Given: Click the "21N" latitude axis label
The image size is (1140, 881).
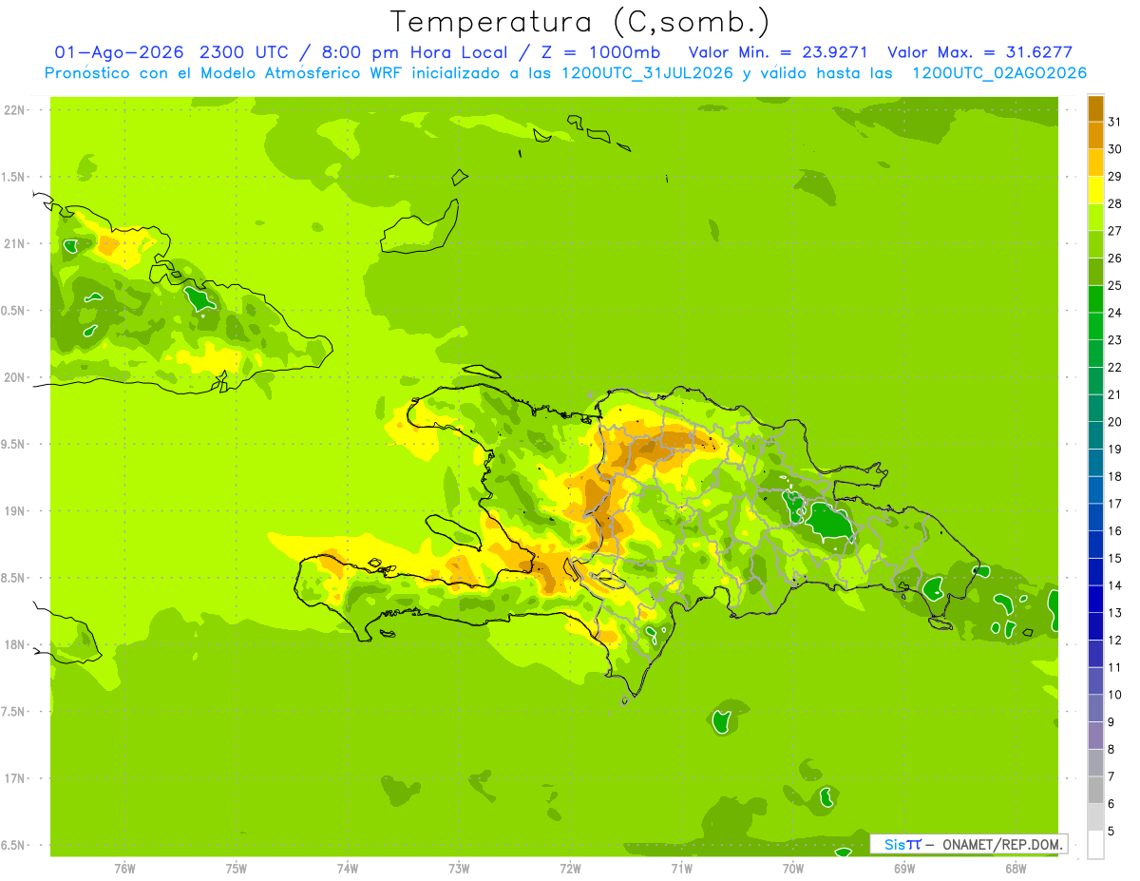Looking at the screenshot, I should point(14,244).
